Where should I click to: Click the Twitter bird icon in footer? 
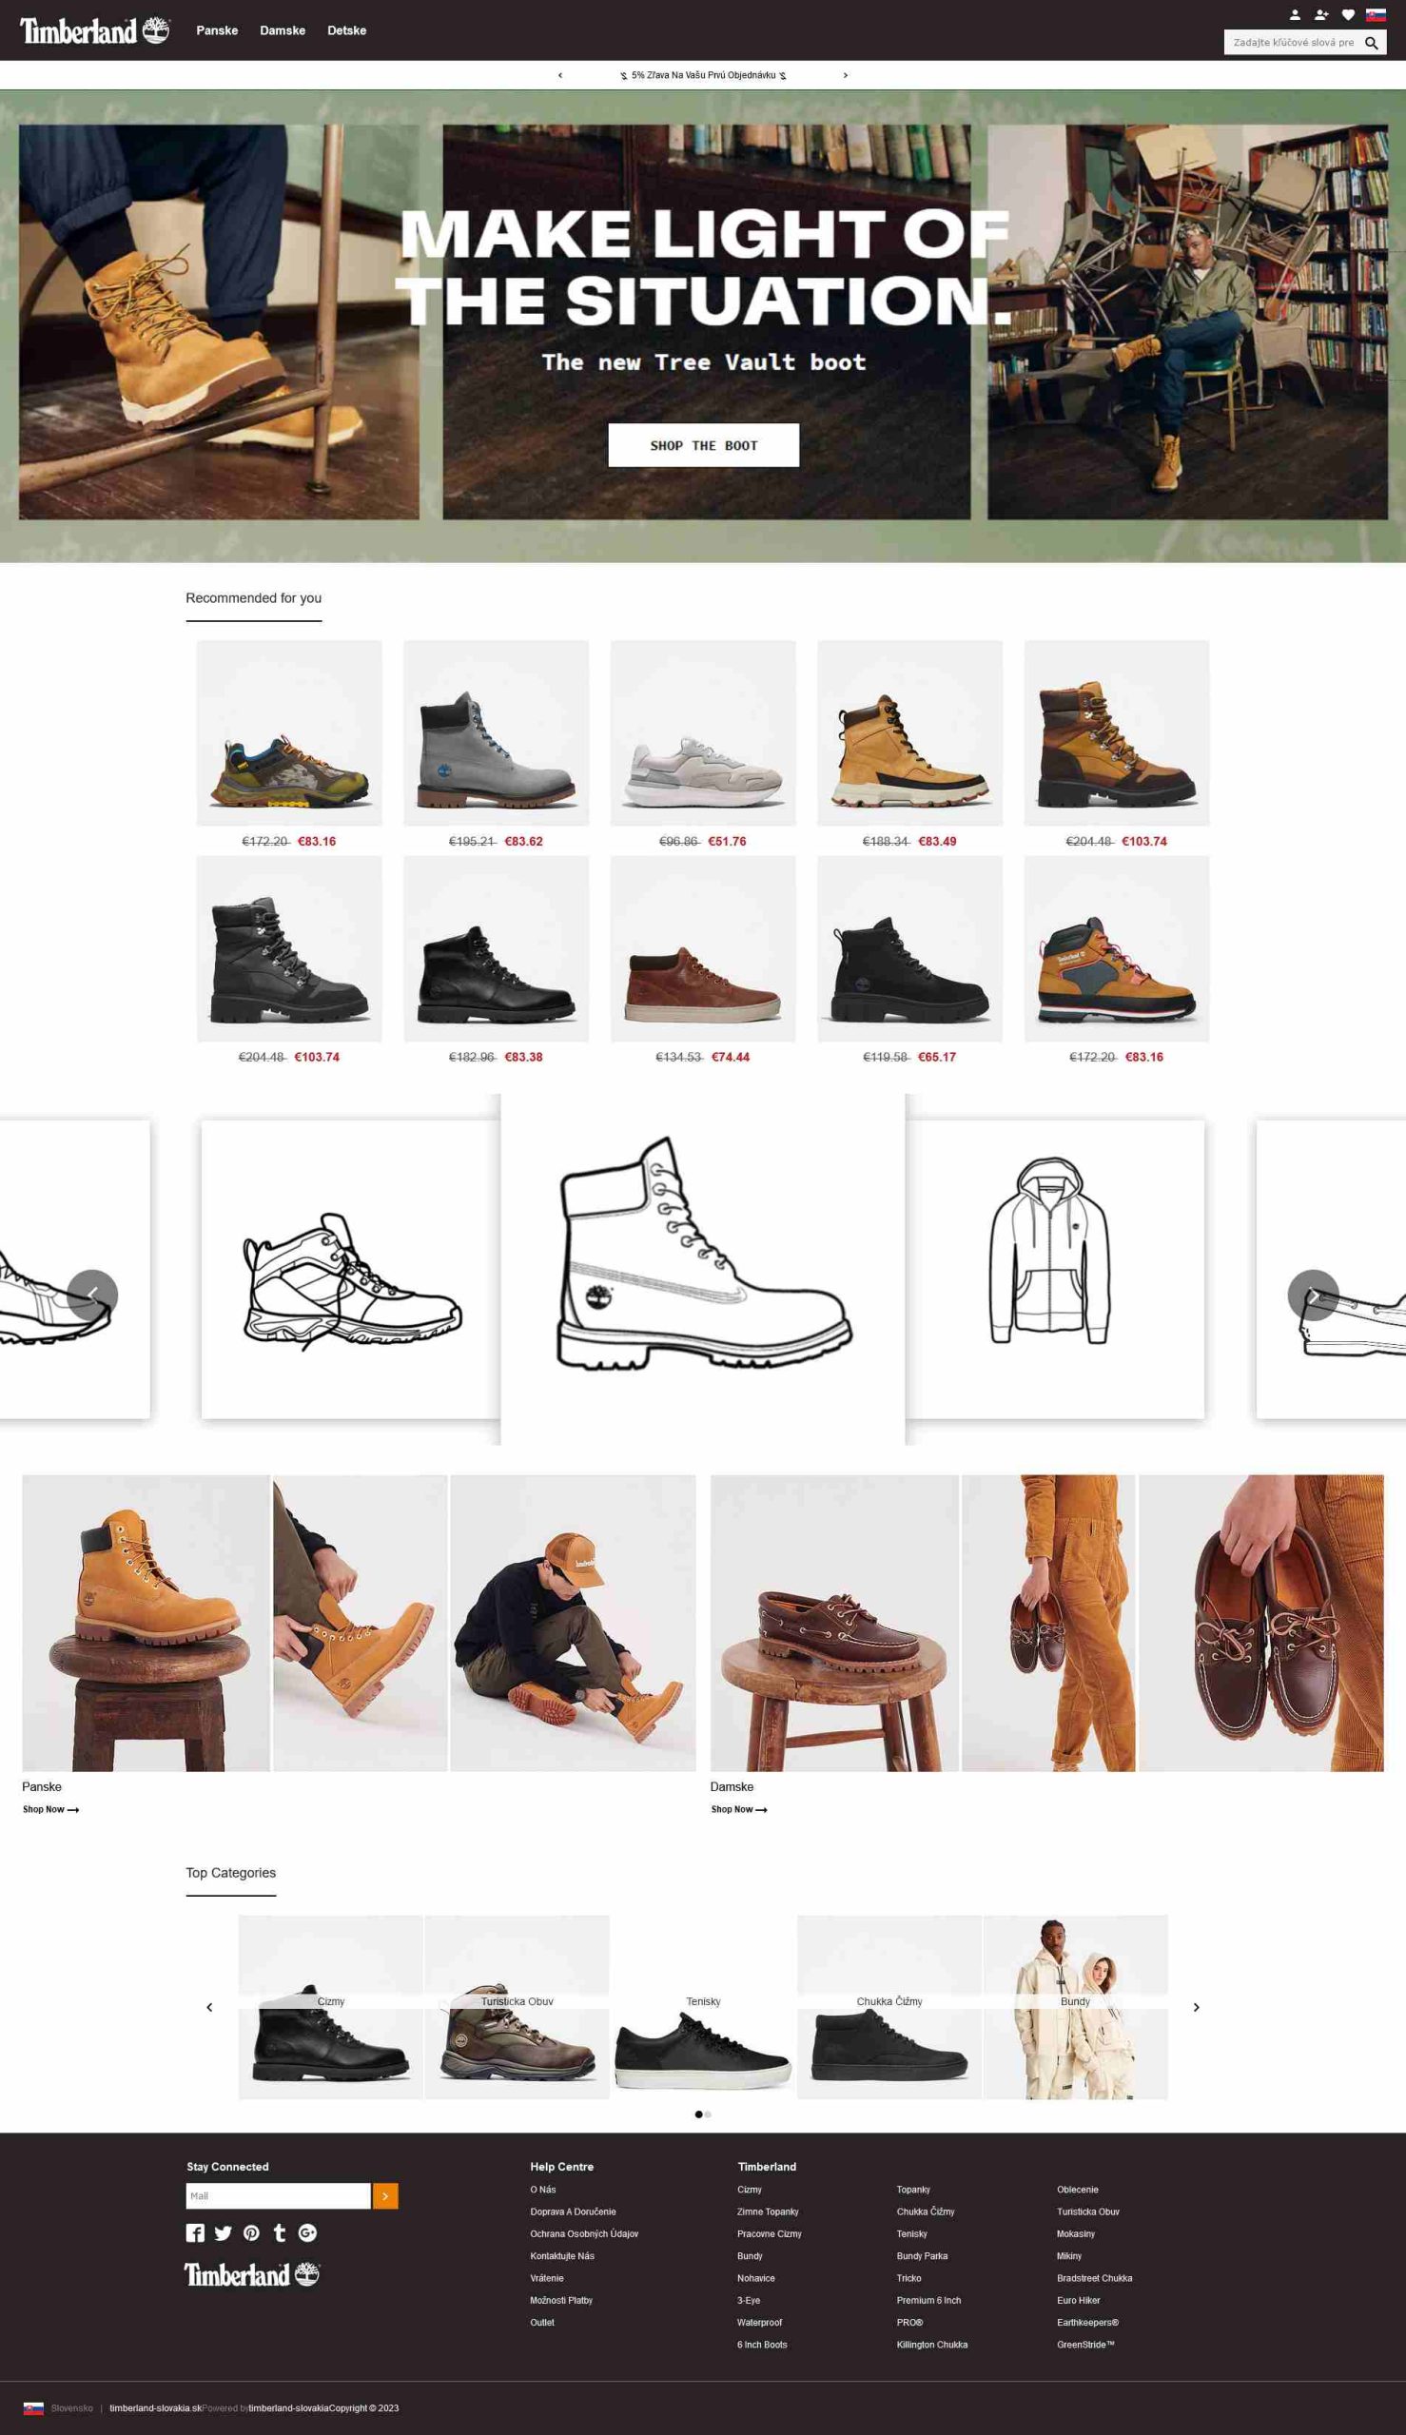point(223,2232)
